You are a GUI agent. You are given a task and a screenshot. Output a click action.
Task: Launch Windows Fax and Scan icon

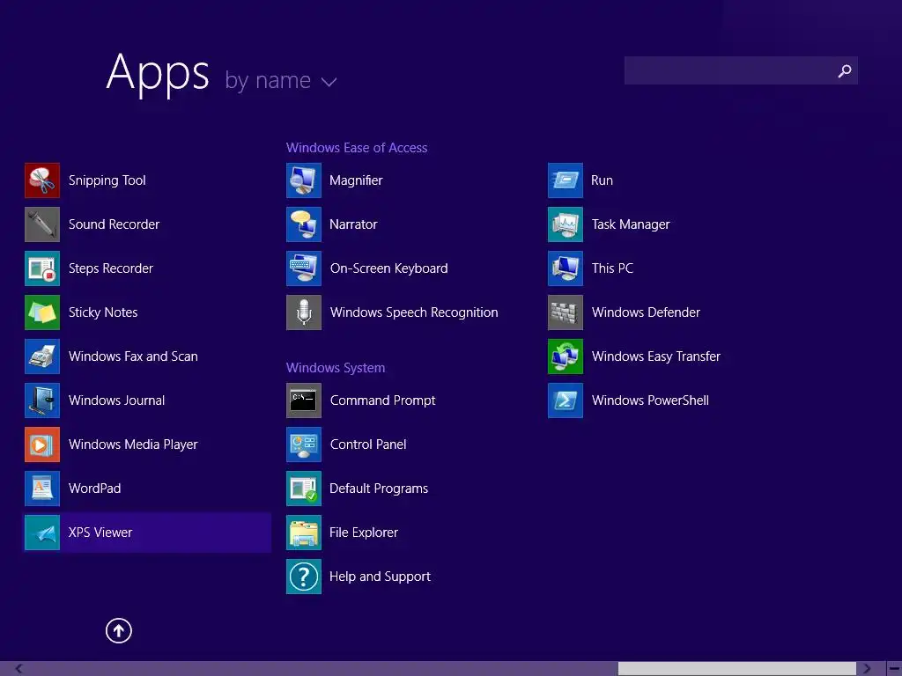coord(42,356)
